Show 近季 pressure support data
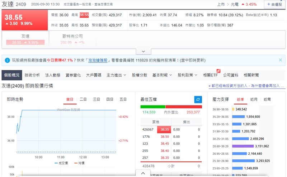Image resolution: width=287 pixels, height=177 pixels. (240, 99)
